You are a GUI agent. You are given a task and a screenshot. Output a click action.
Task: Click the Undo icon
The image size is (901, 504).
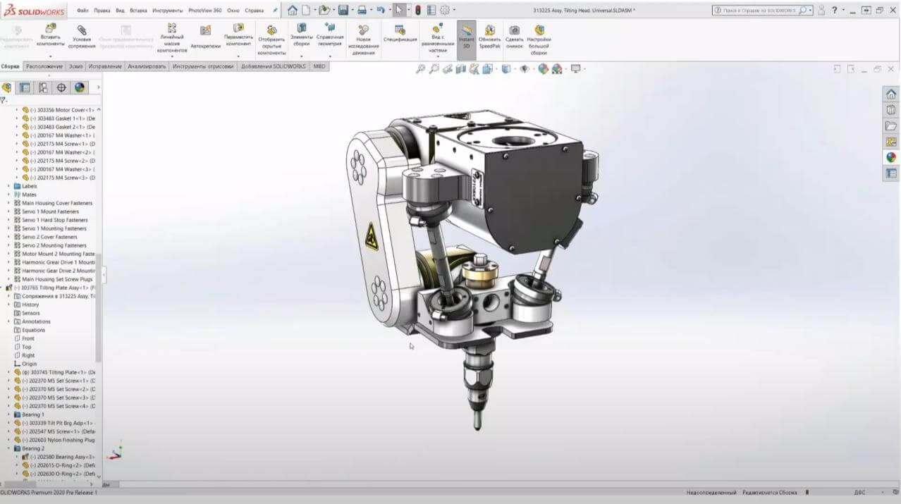tap(381, 10)
